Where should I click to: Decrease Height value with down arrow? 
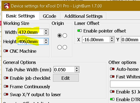(x=46, y=43)
